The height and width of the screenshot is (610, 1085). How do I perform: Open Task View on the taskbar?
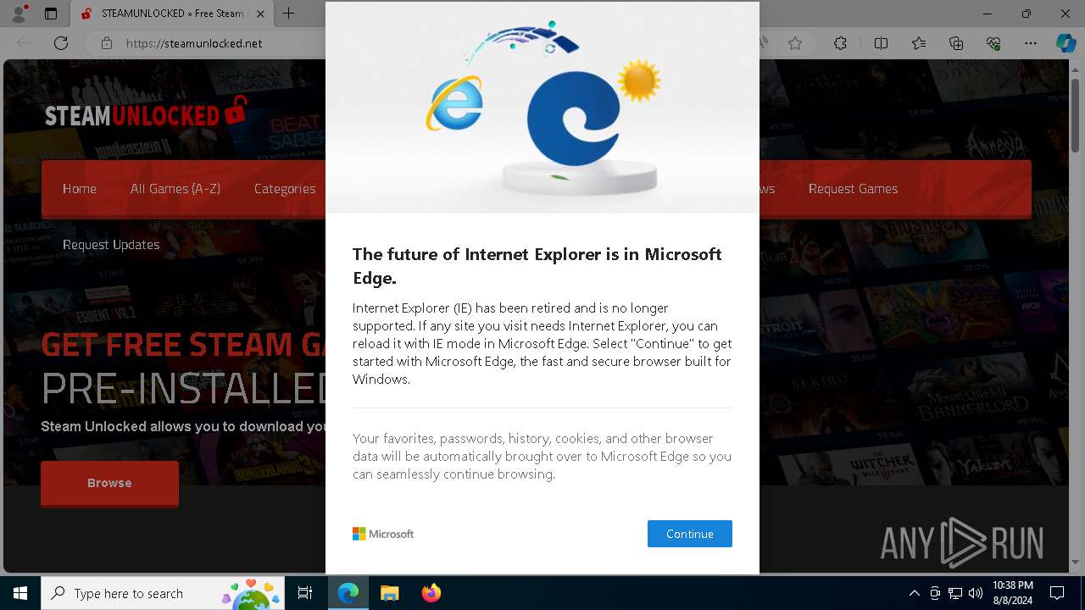pos(305,593)
